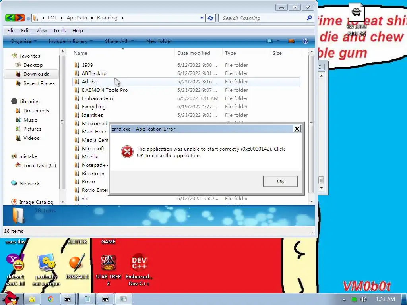Screen dimensions: 407x305
Task: Select the Mozilla folder icon
Action: [x=77, y=156]
